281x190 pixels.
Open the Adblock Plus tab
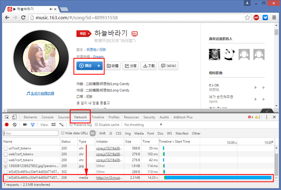pos(183,117)
